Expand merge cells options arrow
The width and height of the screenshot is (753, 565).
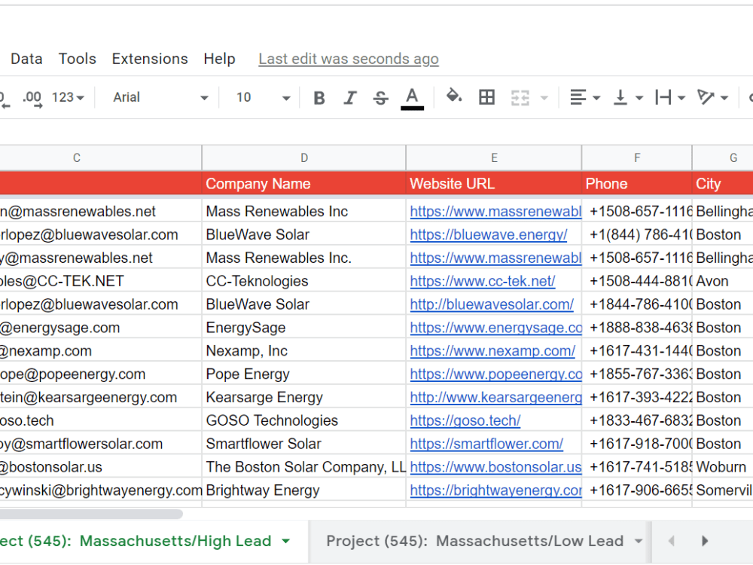(544, 98)
